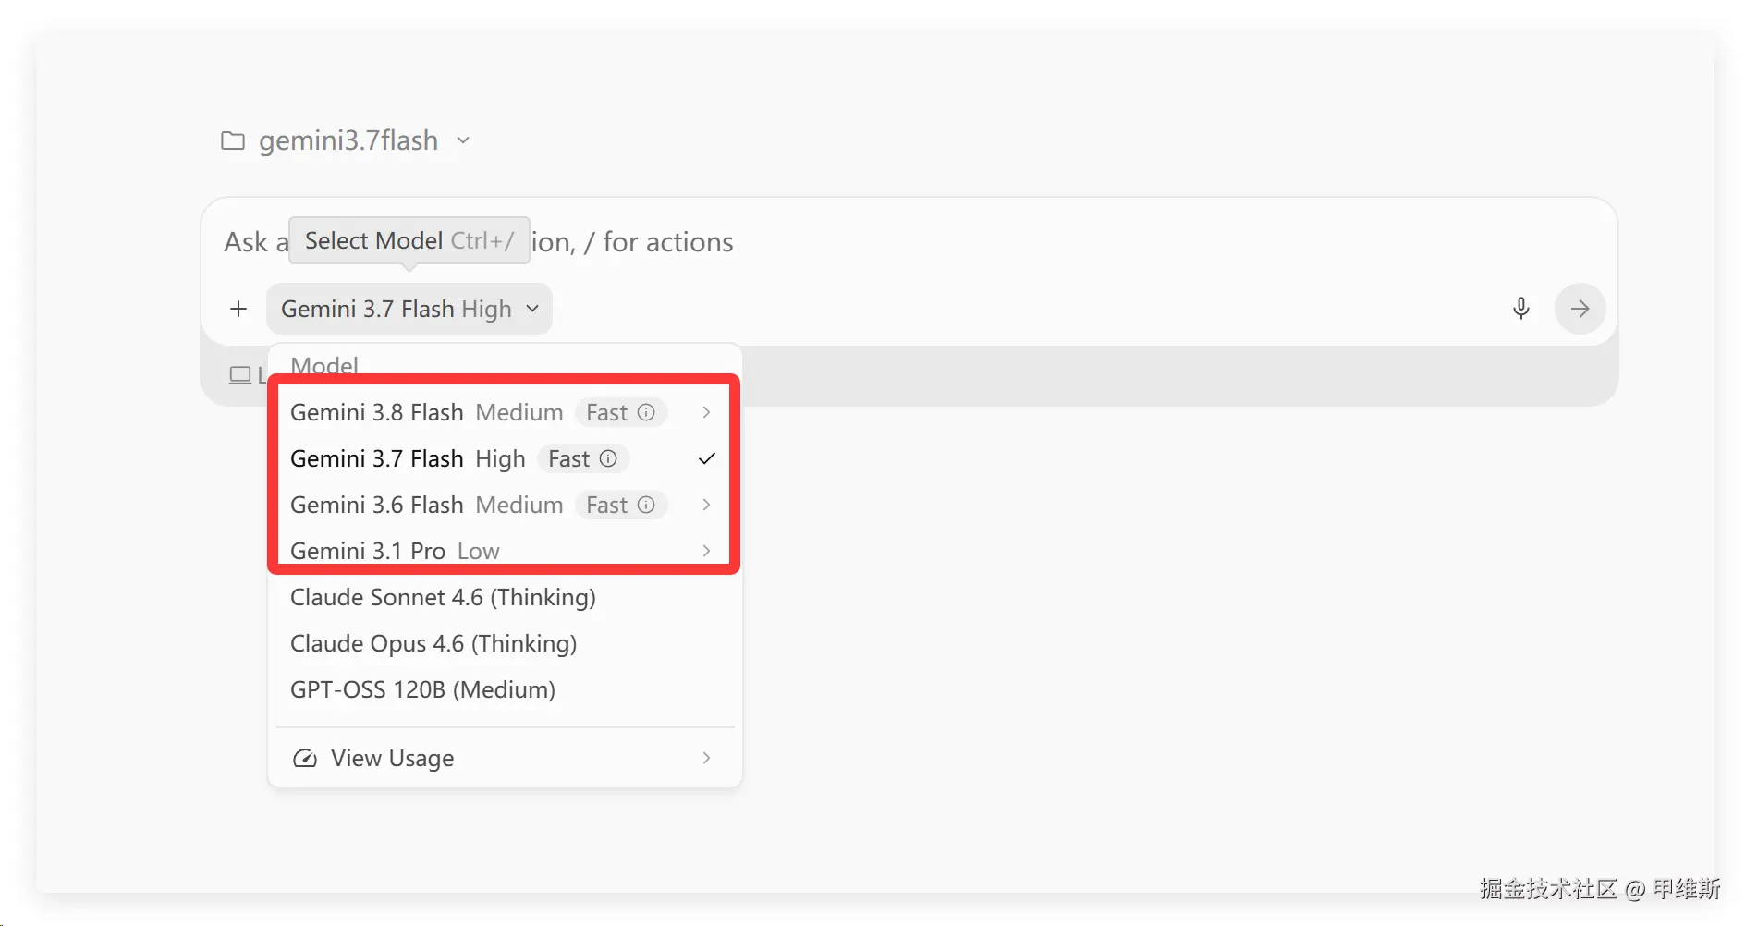
Task: Expand Gemini 3.6 Flash submenu arrow
Action: 706,505
